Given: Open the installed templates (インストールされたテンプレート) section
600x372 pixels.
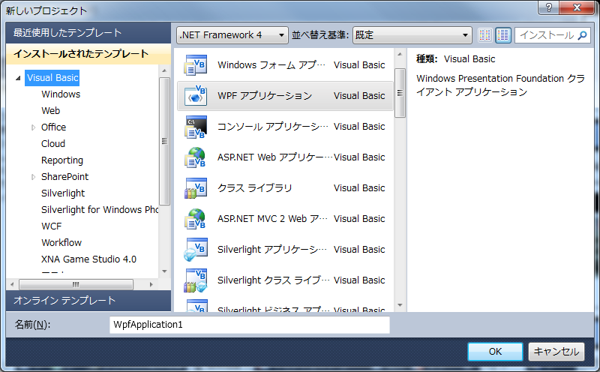Looking at the screenshot, I should 88,54.
